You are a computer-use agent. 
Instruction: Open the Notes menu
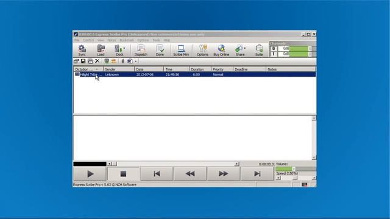(x=112, y=40)
